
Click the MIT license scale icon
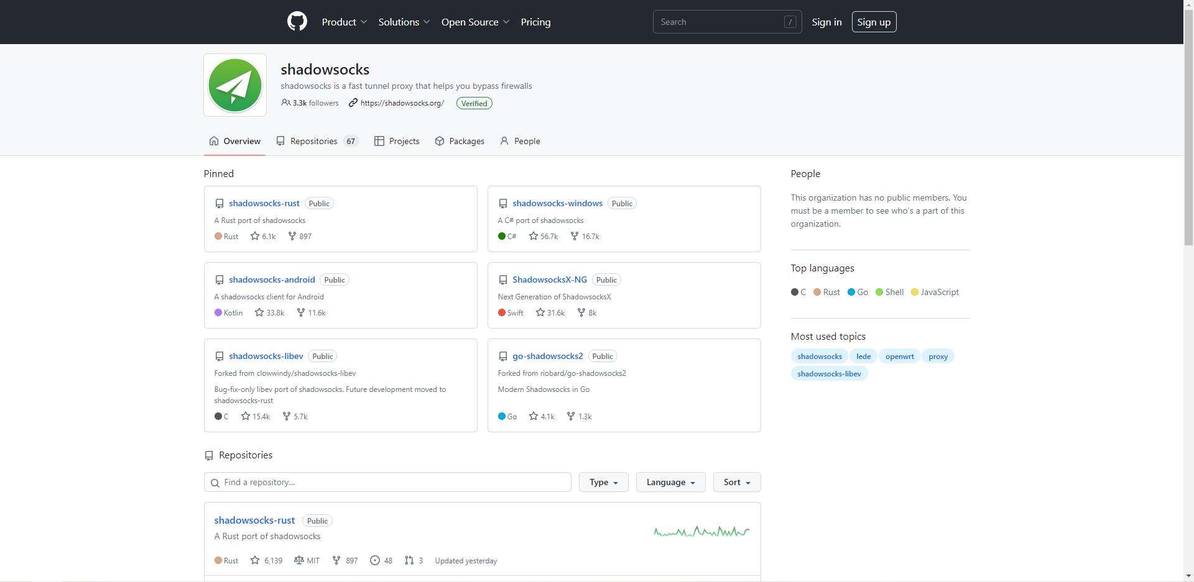point(299,560)
